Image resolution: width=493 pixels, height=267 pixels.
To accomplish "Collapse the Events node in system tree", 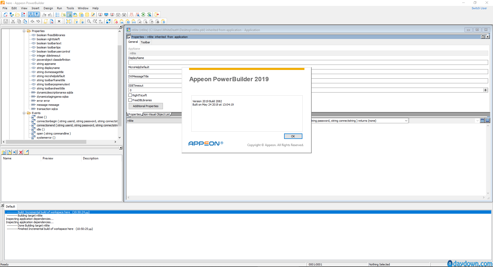I will pyautogui.click(x=24, y=113).
